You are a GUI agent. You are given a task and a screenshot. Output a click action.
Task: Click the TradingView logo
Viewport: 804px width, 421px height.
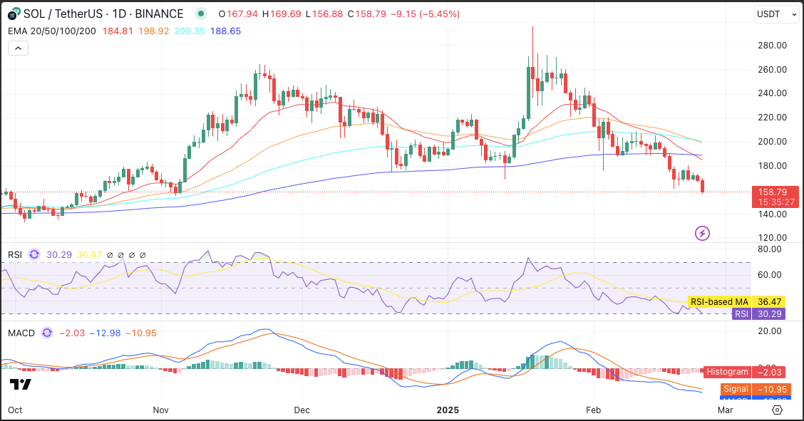tap(21, 384)
